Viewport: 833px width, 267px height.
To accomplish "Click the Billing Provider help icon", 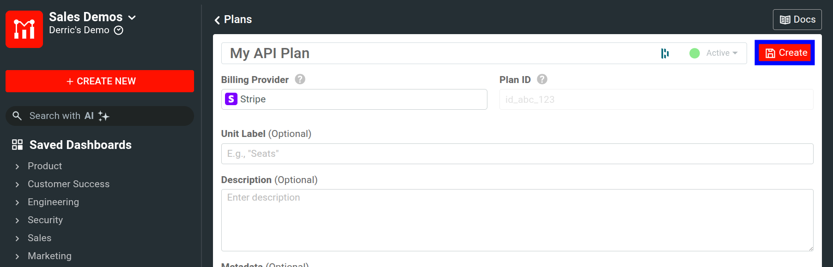I will click(299, 79).
